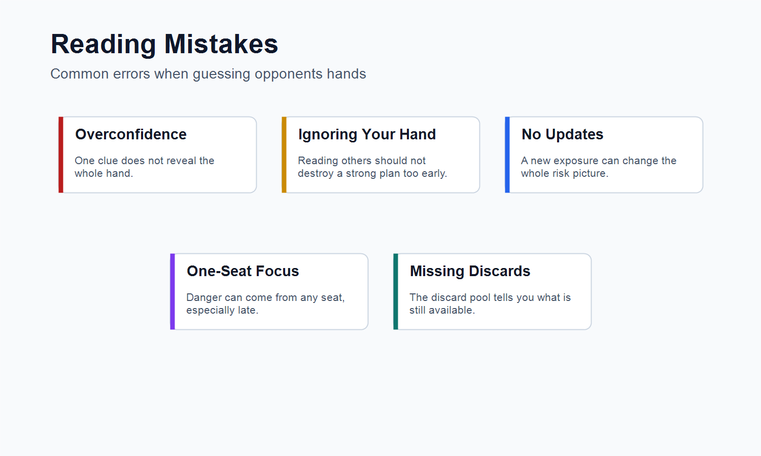Open the Missing Discards card title

pos(470,271)
